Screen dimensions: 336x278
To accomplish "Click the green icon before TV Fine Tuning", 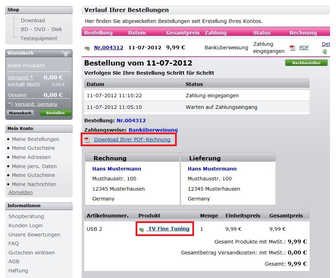I will click(142, 229).
